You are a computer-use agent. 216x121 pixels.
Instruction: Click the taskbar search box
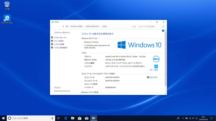click(x=31, y=118)
